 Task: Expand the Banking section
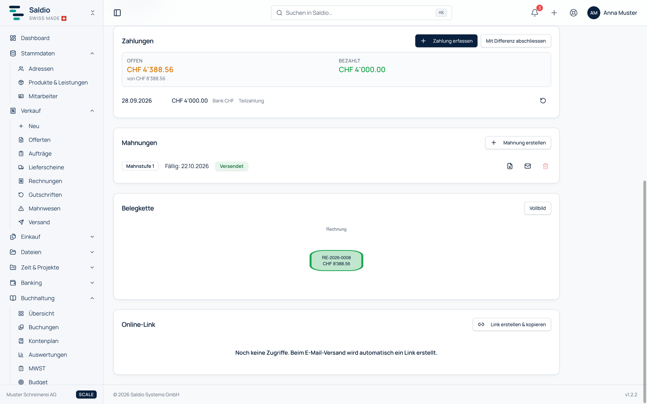[92, 283]
